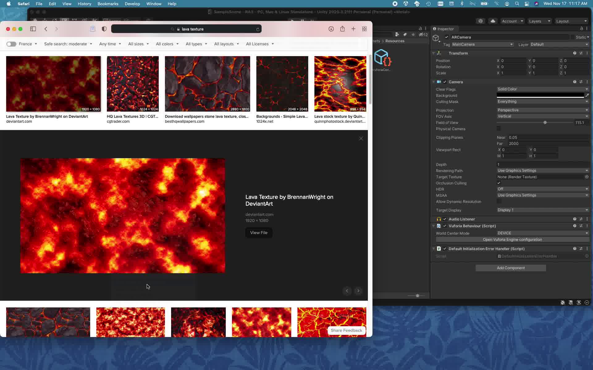
Task: Open All sizes filter dropdown
Action: tap(138, 44)
